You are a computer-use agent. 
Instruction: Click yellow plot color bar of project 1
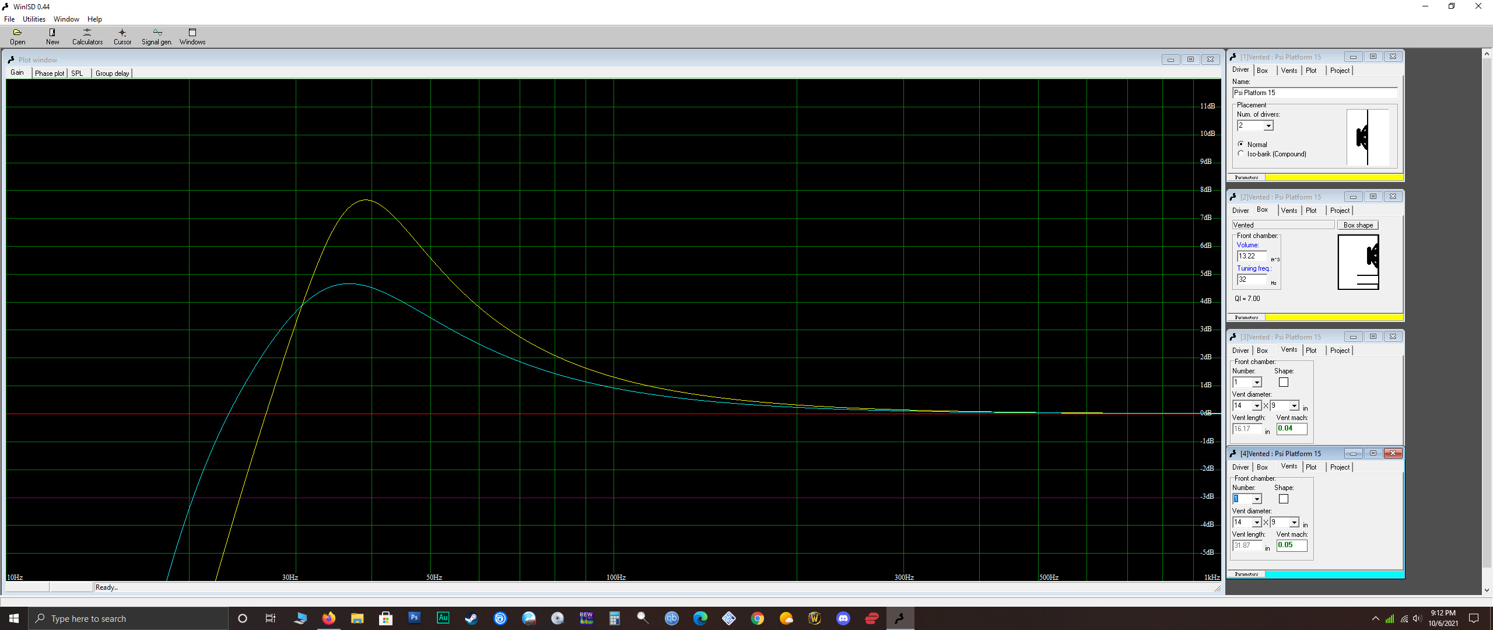coord(1334,177)
